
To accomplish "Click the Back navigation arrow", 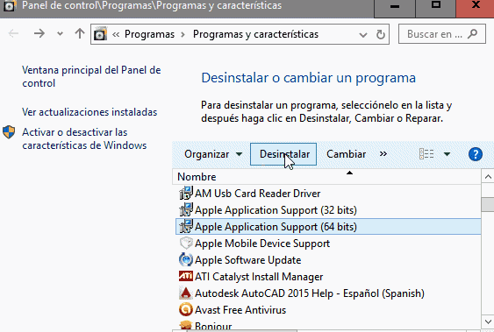I will [x=13, y=33].
